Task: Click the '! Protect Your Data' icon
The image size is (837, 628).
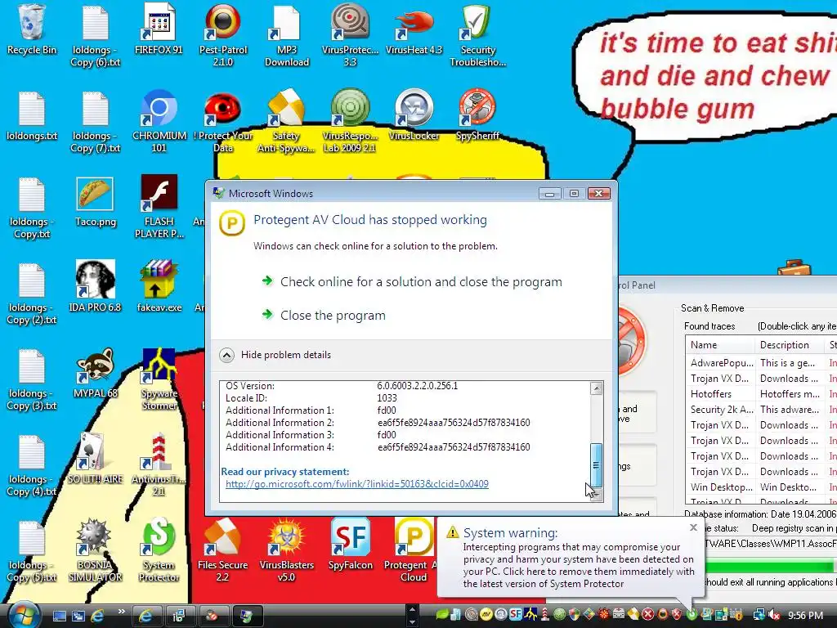Action: tap(223, 121)
